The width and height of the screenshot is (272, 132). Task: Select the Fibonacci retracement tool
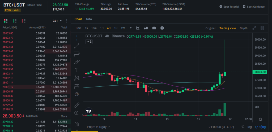77,54
